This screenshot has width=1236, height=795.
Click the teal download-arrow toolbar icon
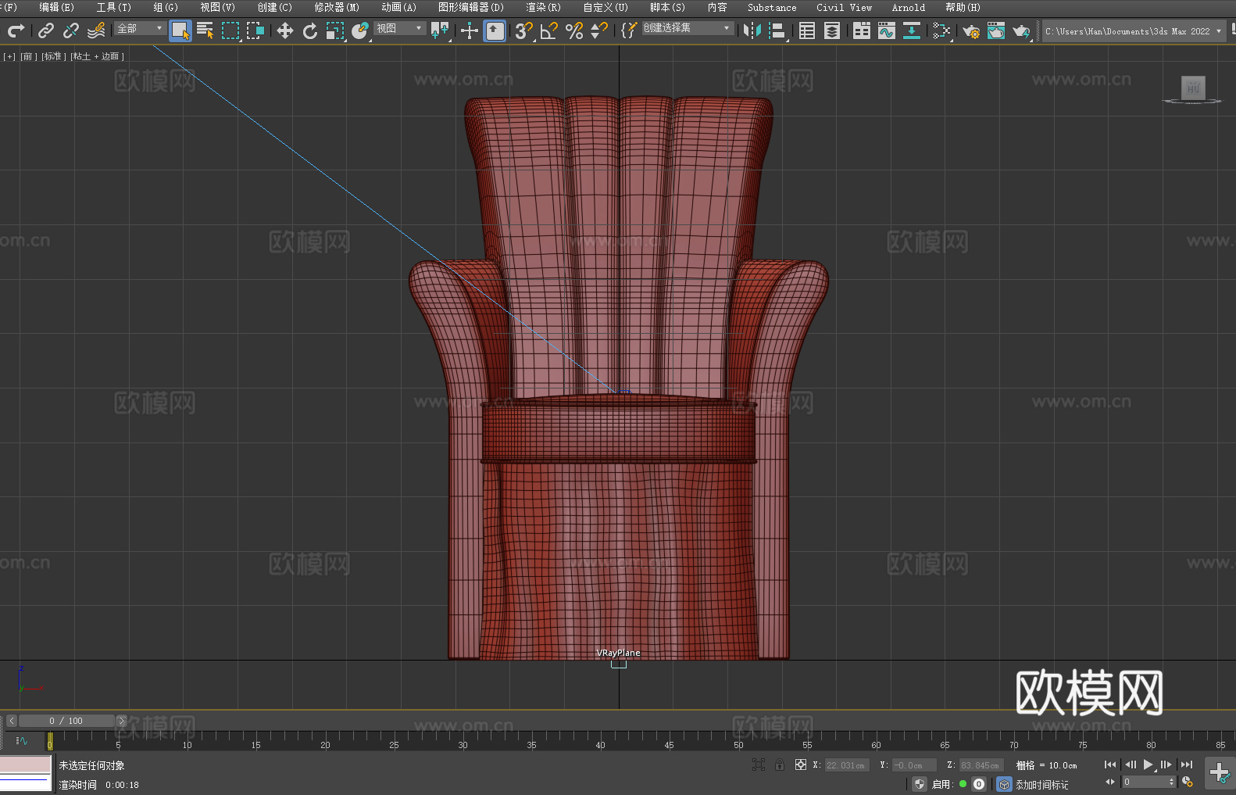(x=912, y=30)
